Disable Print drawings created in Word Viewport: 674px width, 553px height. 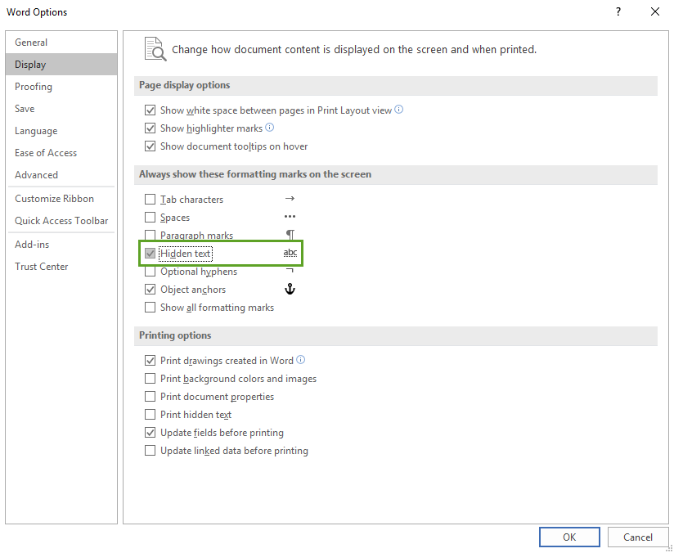[150, 361]
